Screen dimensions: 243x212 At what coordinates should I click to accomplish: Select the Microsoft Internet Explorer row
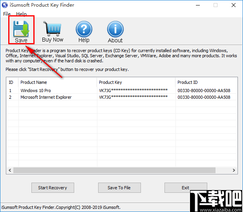coord(122,97)
